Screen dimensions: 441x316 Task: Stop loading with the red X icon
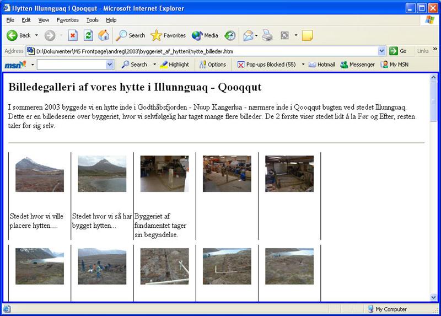tap(73, 35)
